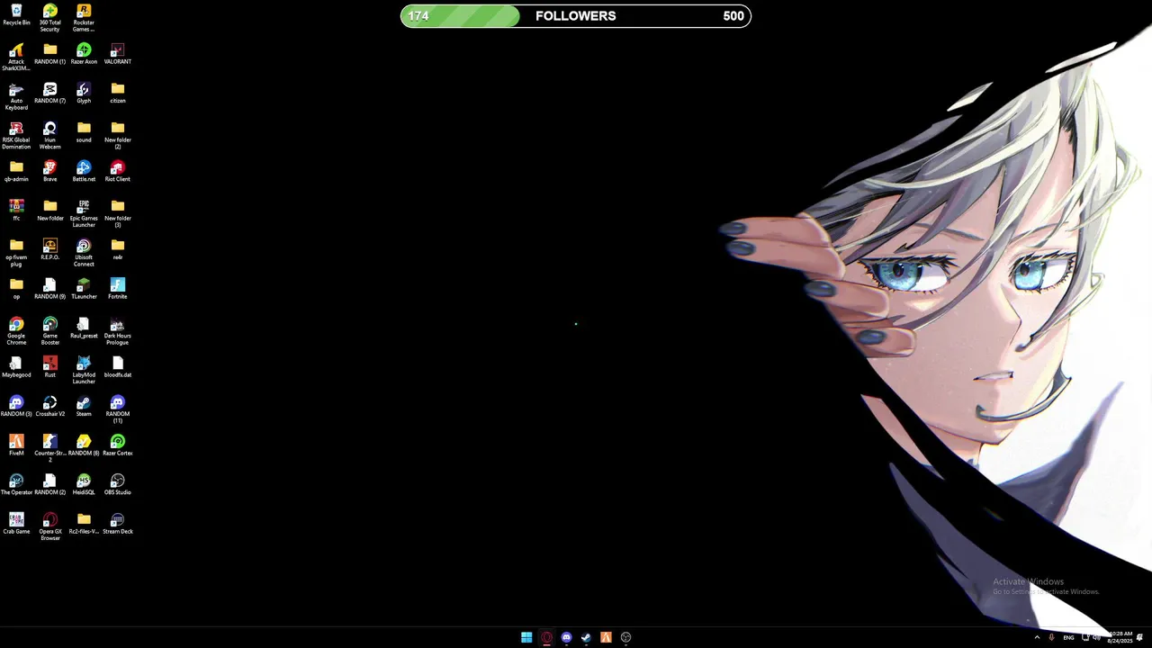1152x648 pixels.
Task: Select The Operator desktop shortcut
Action: tap(16, 484)
